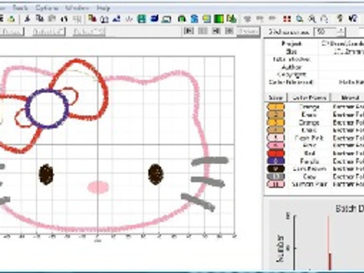The image size is (364, 273).
Task: Select the Dark Brown thread swatch
Action: 275,169
